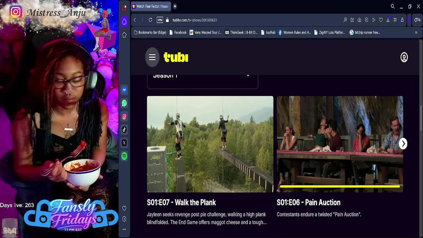Open the page zoom magnifier icon

(x=345, y=20)
